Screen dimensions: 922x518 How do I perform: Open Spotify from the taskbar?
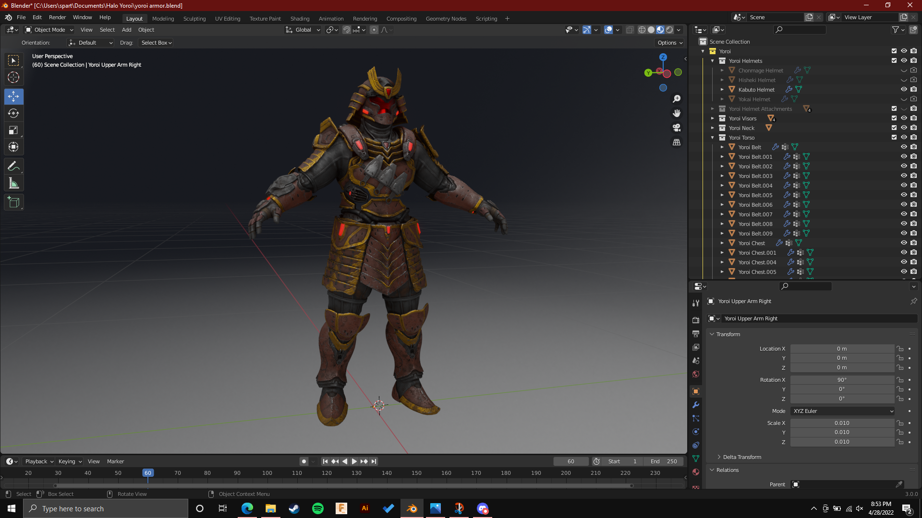tap(318, 508)
